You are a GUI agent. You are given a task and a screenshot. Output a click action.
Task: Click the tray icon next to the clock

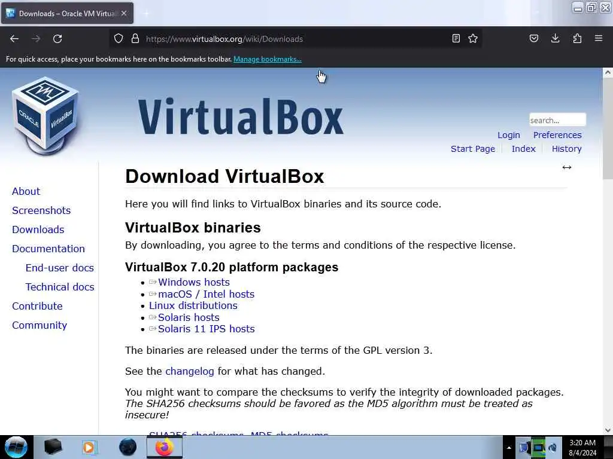coord(553,448)
